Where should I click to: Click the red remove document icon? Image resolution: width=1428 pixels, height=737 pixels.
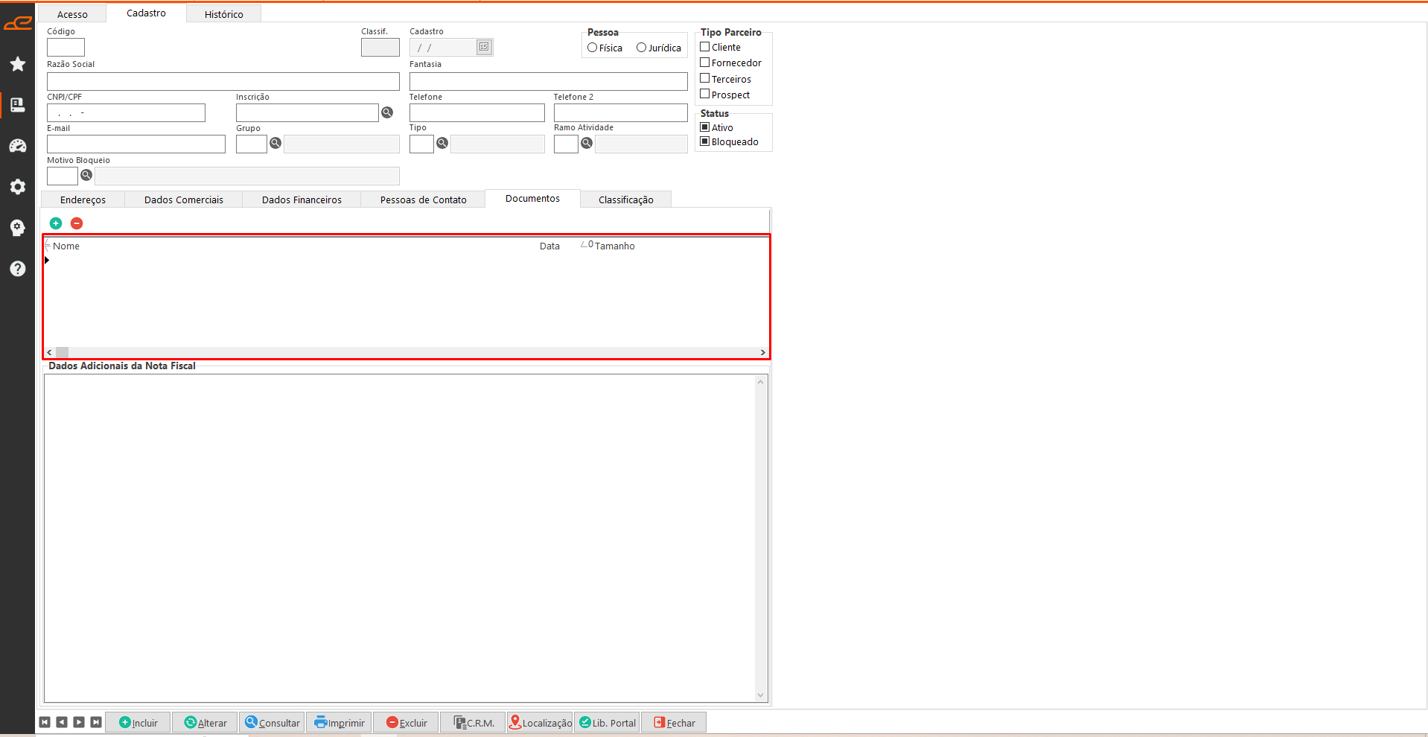[77, 223]
